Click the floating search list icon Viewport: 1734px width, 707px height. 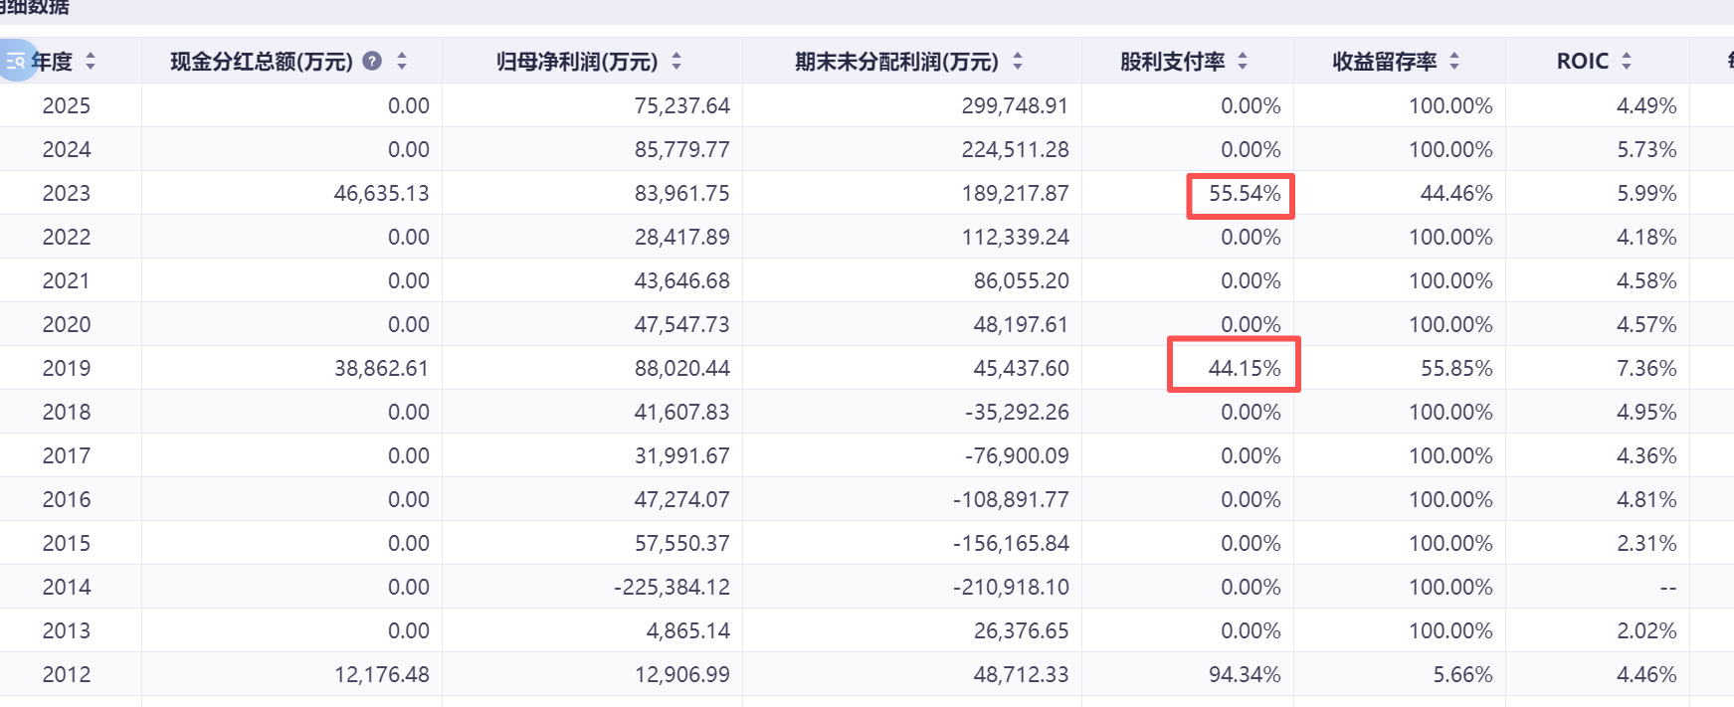(17, 61)
